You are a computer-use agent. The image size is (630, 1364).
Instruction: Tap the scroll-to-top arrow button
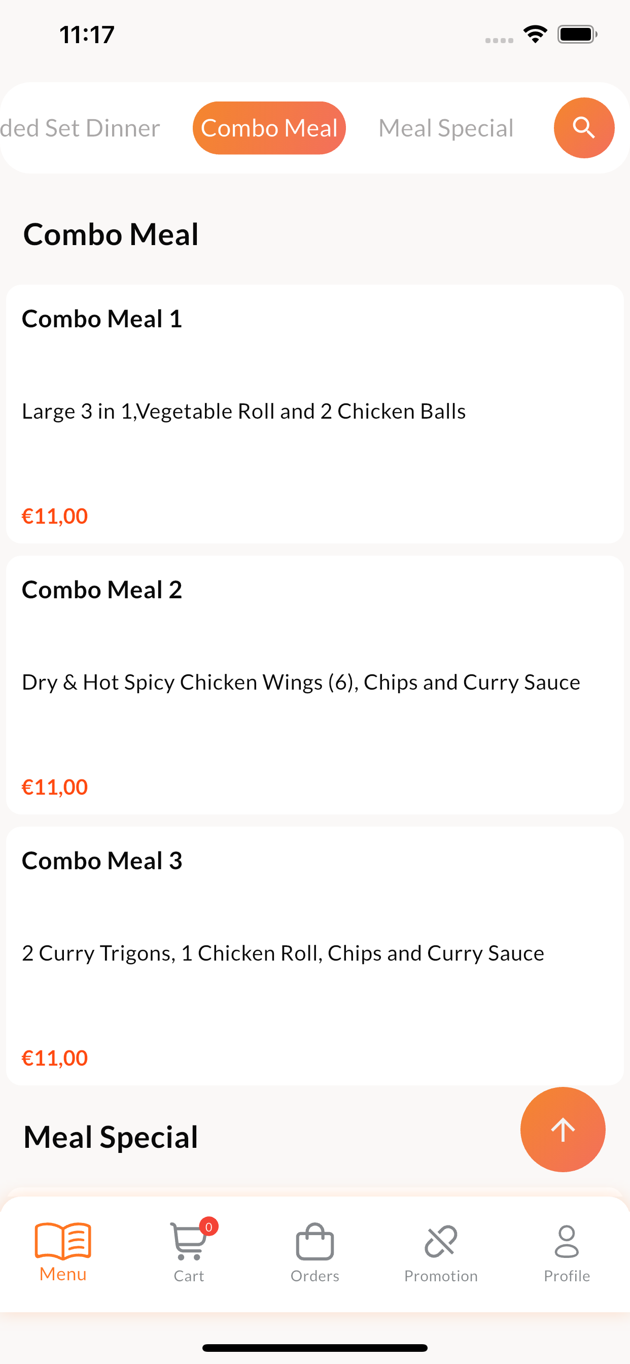563,1130
